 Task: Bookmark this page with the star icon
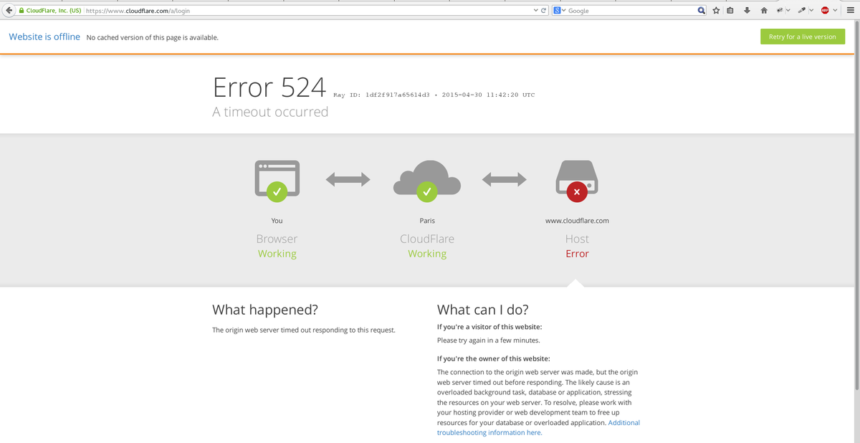tap(716, 11)
